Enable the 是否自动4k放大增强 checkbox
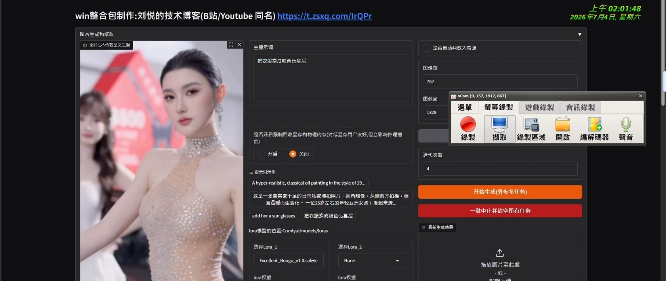This screenshot has height=281, width=666. (426, 48)
